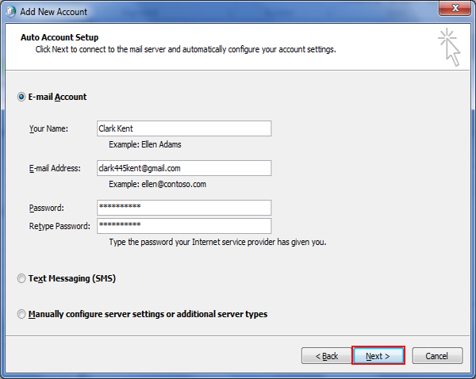Select the E-mail Account radio button
This screenshot has width=476, height=379.
pyautogui.click(x=21, y=97)
